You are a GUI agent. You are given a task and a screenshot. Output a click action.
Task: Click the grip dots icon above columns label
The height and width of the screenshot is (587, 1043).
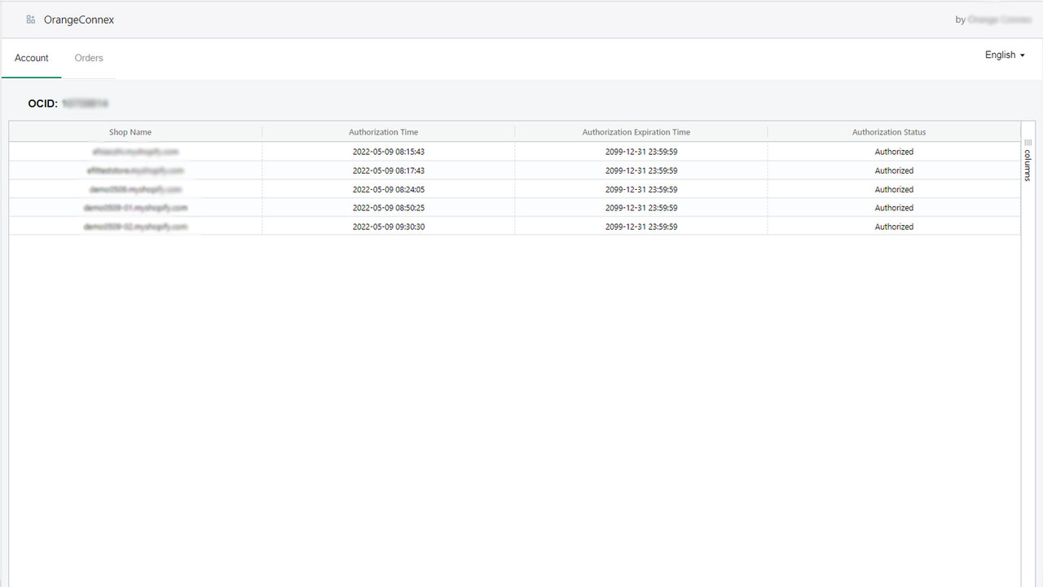click(x=1027, y=143)
